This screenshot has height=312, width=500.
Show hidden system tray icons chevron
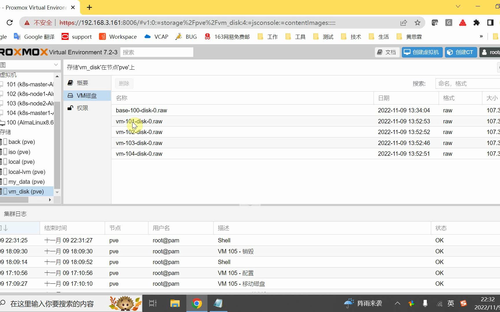click(398, 303)
